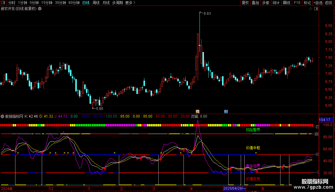Click the 100.00 indicator axis label

coord(328,125)
